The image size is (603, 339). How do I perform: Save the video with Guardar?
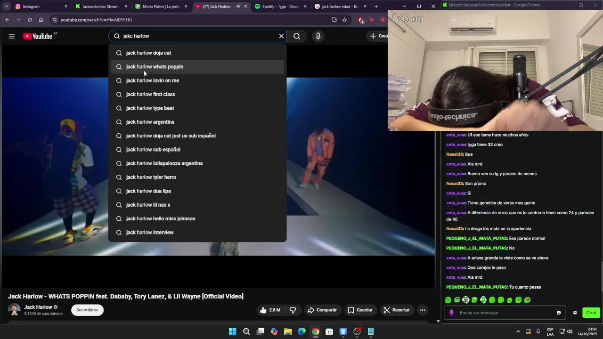pos(360,310)
